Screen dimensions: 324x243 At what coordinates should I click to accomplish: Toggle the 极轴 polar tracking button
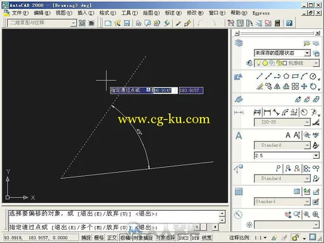click(x=125, y=238)
